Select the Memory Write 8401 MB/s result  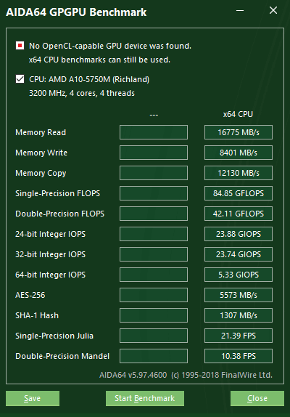coord(239,153)
